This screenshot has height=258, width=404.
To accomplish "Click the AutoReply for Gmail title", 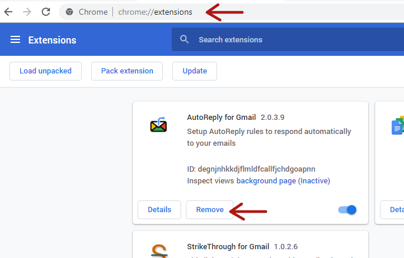I will [x=221, y=118].
